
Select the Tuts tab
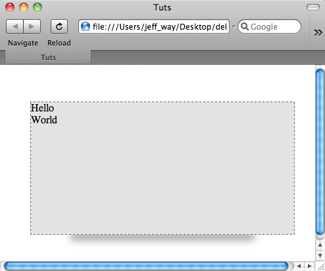click(x=48, y=57)
